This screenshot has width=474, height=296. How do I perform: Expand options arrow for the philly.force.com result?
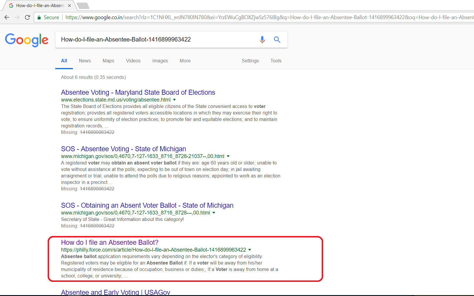pyautogui.click(x=250, y=250)
